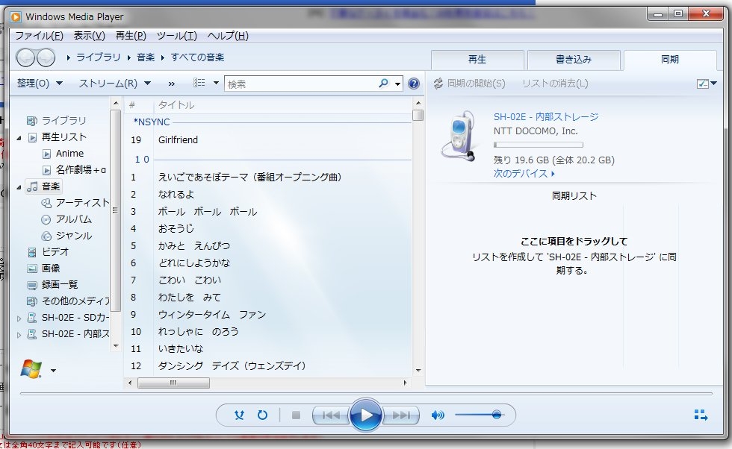Switch to Now Playing mode icon
Image resolution: width=732 pixels, height=449 pixels.
[700, 415]
